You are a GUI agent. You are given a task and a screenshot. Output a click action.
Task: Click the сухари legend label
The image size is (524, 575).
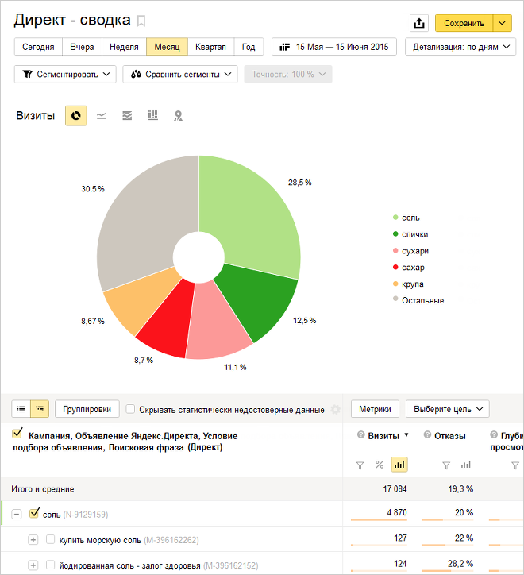(415, 251)
